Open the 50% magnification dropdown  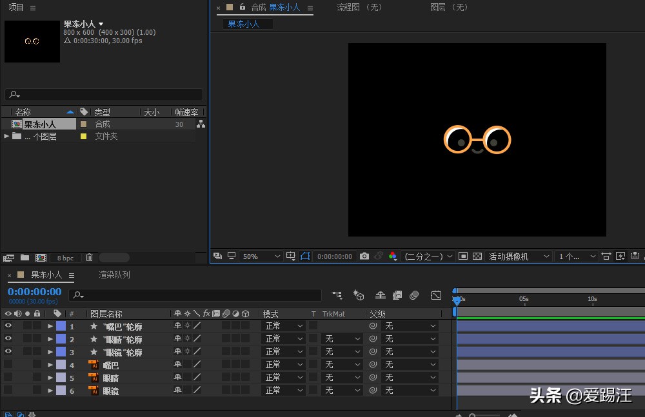coord(261,257)
